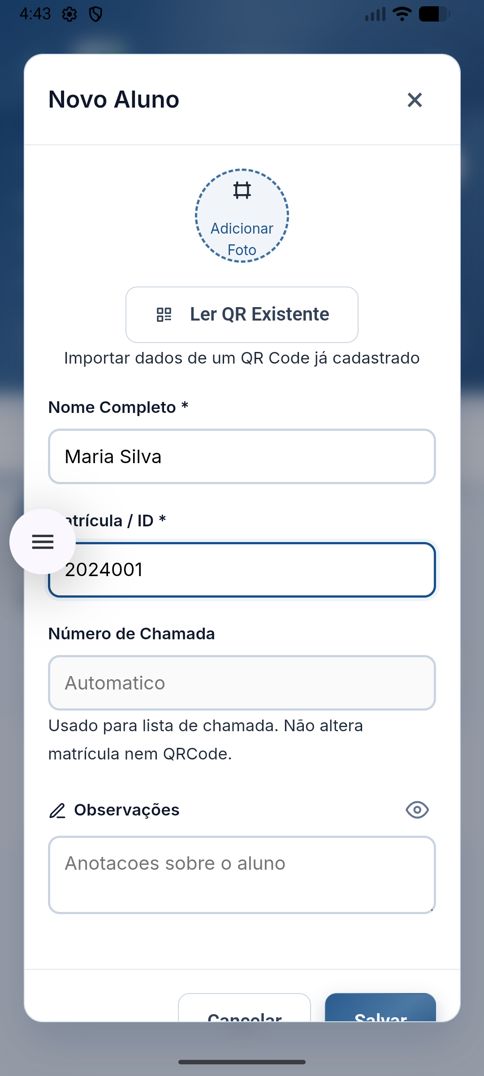
Task: Tap the cellular signal icon
Action: [376, 15]
